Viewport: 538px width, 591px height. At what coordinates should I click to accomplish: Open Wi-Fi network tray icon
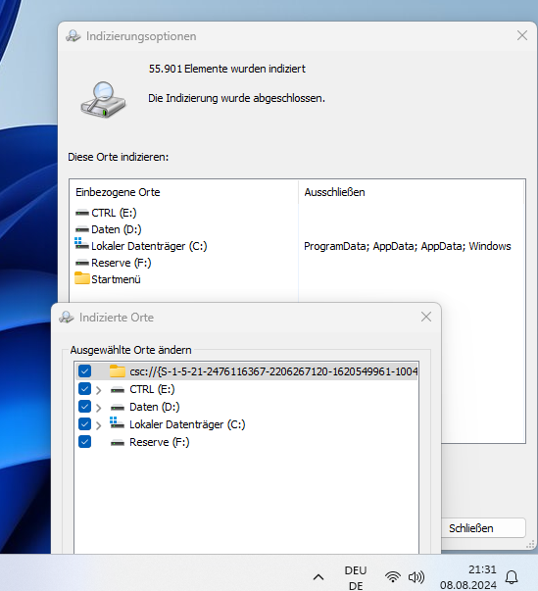(393, 576)
